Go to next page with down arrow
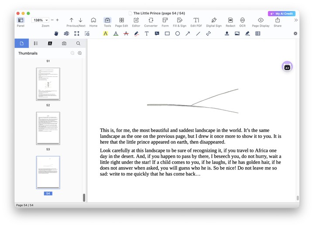The height and width of the screenshot is (227, 314). pos(81,20)
